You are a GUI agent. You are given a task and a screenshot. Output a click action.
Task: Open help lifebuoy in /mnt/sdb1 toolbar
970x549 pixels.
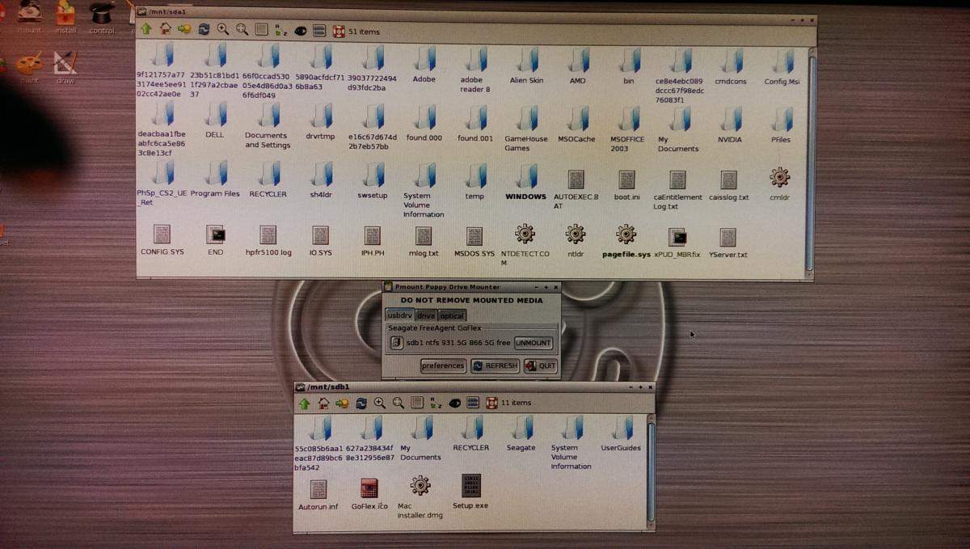coord(491,403)
